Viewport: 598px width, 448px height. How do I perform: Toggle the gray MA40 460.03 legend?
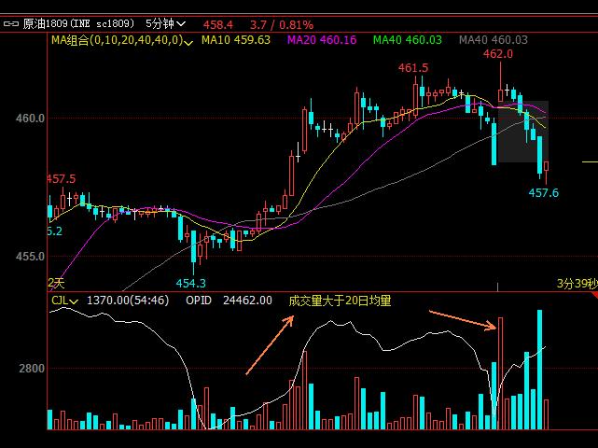(494, 40)
